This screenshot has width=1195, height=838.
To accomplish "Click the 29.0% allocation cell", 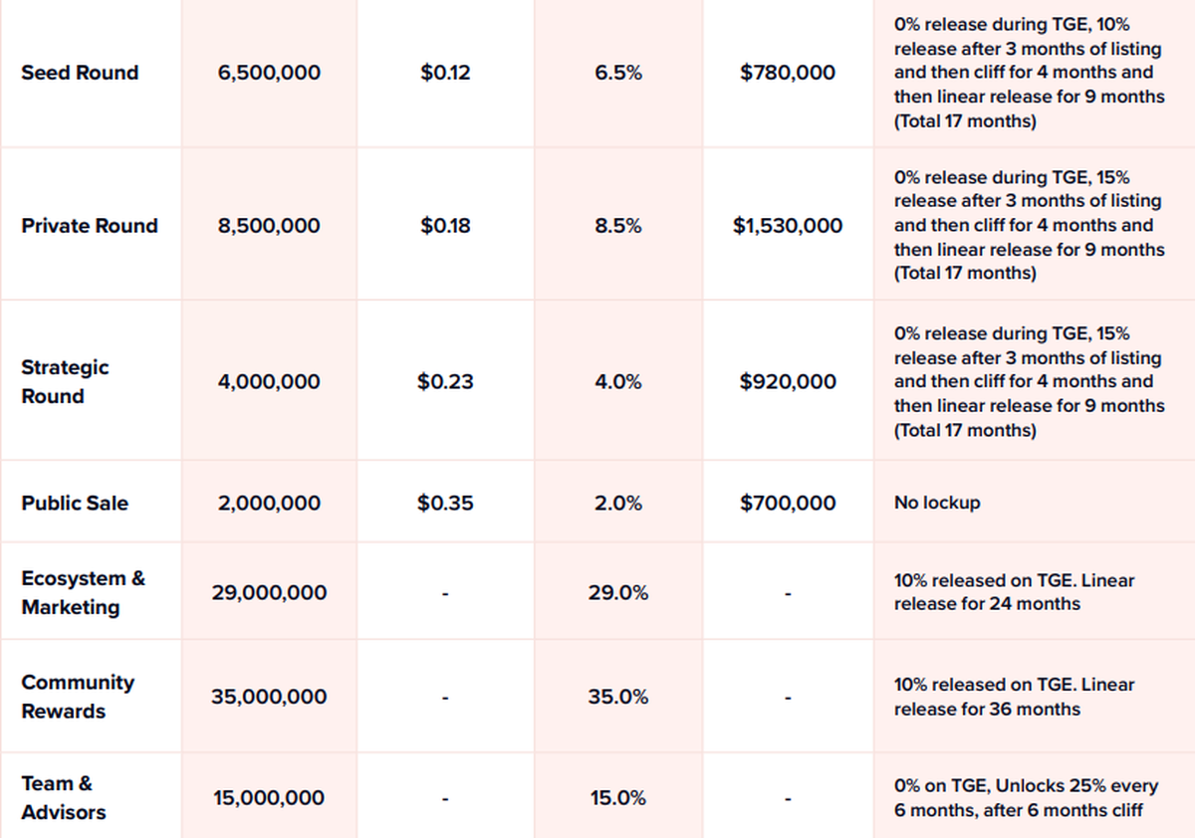I will (x=617, y=593).
